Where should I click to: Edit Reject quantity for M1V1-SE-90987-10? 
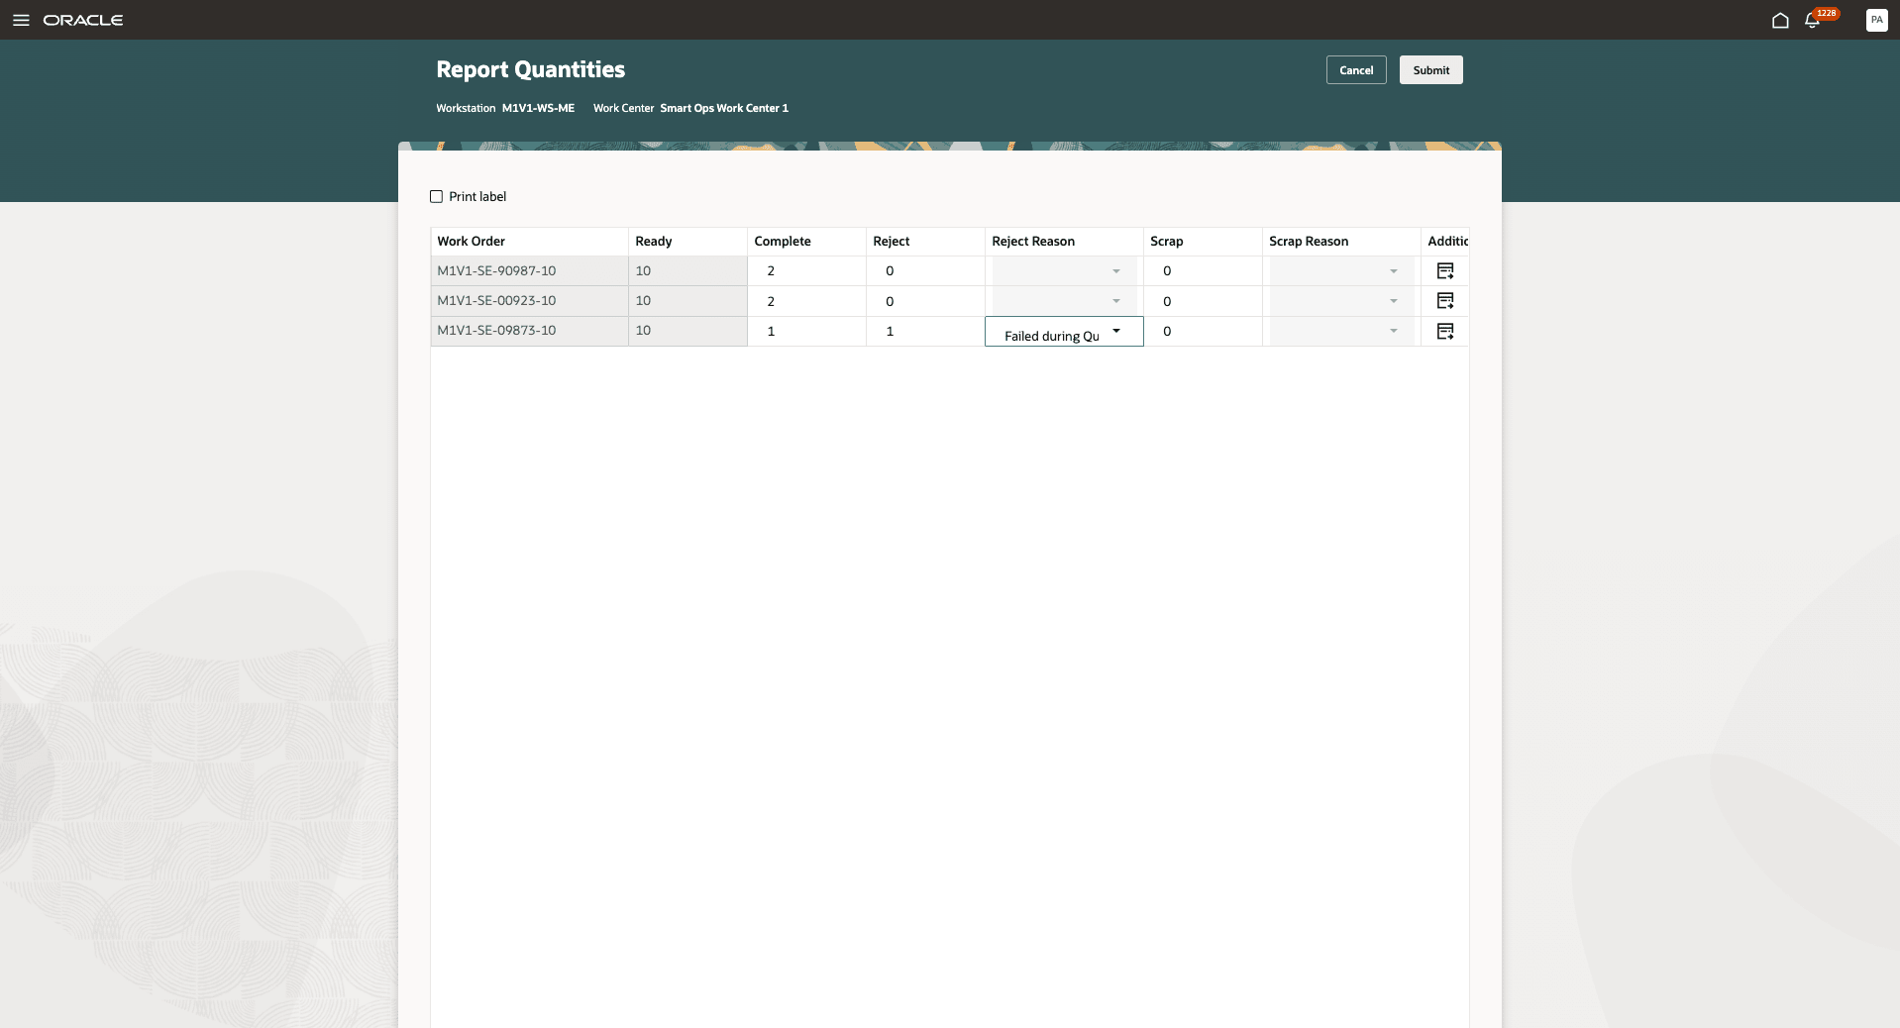[925, 270]
